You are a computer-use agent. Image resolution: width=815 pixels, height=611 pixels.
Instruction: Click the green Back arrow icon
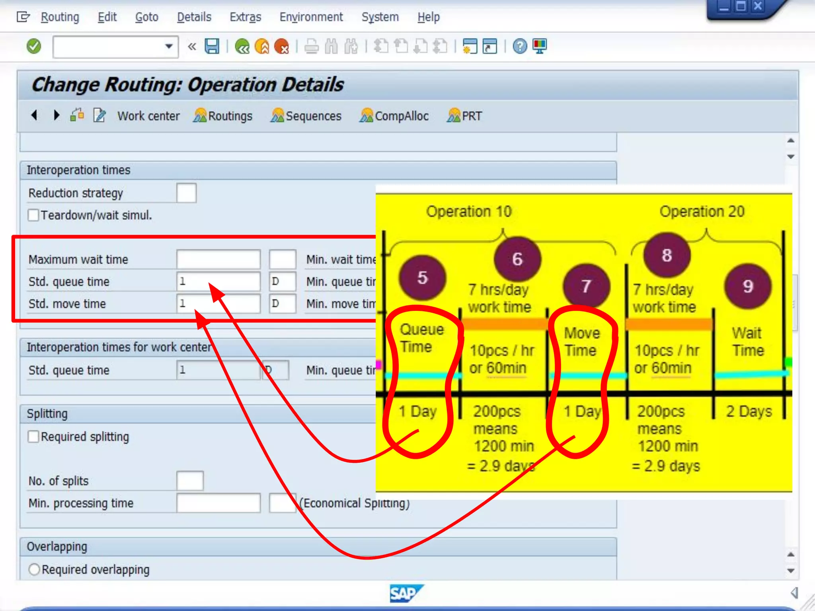pyautogui.click(x=242, y=47)
